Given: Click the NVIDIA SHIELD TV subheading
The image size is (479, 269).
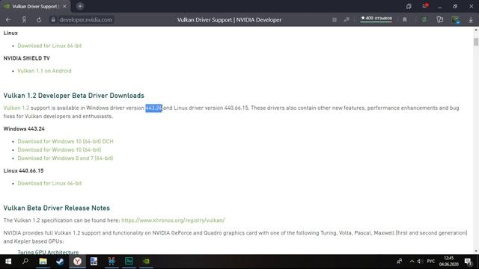Looking at the screenshot, I should click(27, 58).
